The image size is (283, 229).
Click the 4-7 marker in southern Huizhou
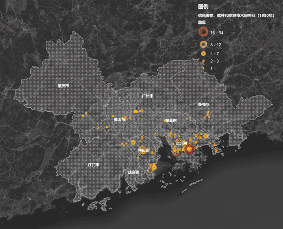coord(205,136)
